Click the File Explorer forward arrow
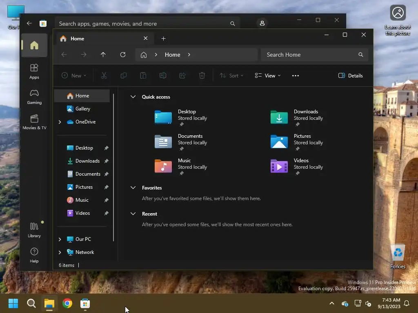Screen dimensions: 418x313 click(x=84, y=55)
